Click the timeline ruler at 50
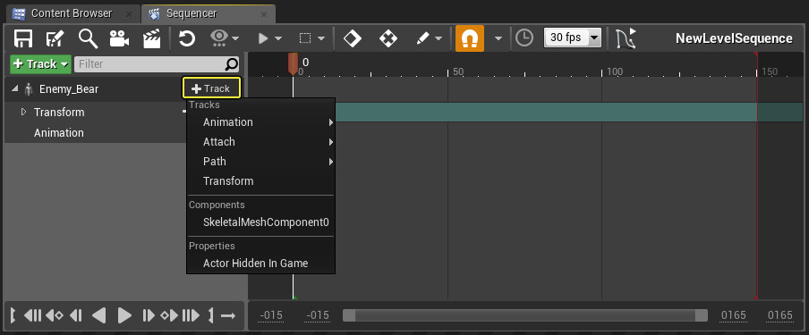The image size is (809, 335). (458, 71)
